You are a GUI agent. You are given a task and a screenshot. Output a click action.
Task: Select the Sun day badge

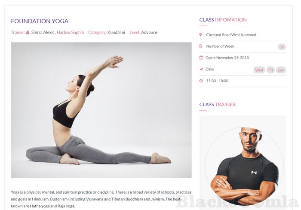[281, 70]
